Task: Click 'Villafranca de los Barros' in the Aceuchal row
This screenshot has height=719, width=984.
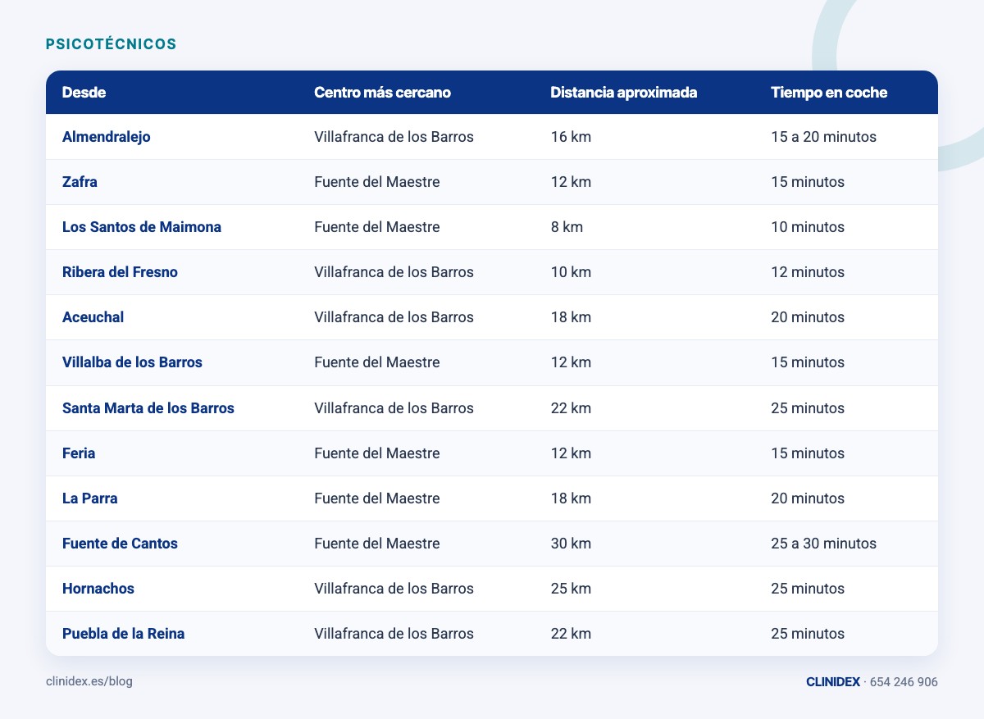Action: (x=394, y=317)
